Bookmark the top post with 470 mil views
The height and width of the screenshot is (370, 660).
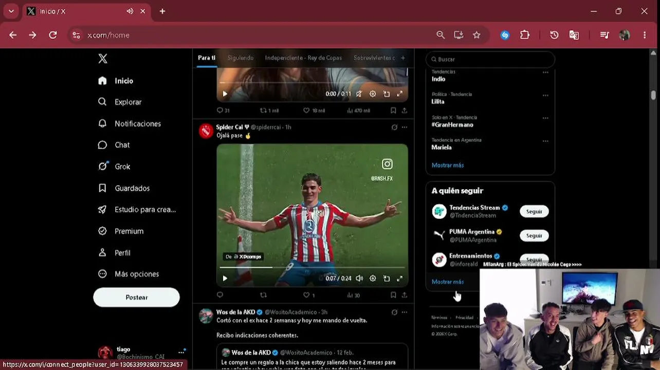[393, 110]
